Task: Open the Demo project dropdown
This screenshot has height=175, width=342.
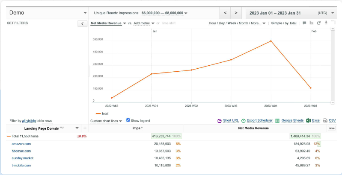Action: pyautogui.click(x=85, y=13)
